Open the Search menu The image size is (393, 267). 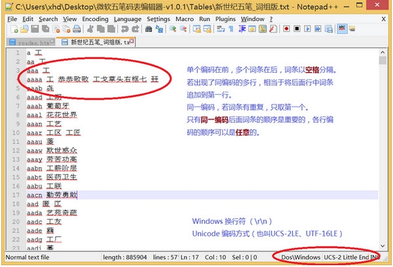48,19
